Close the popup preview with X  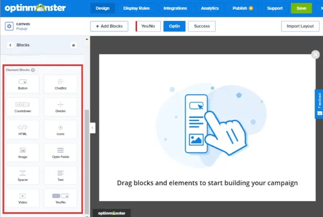tap(315, 54)
